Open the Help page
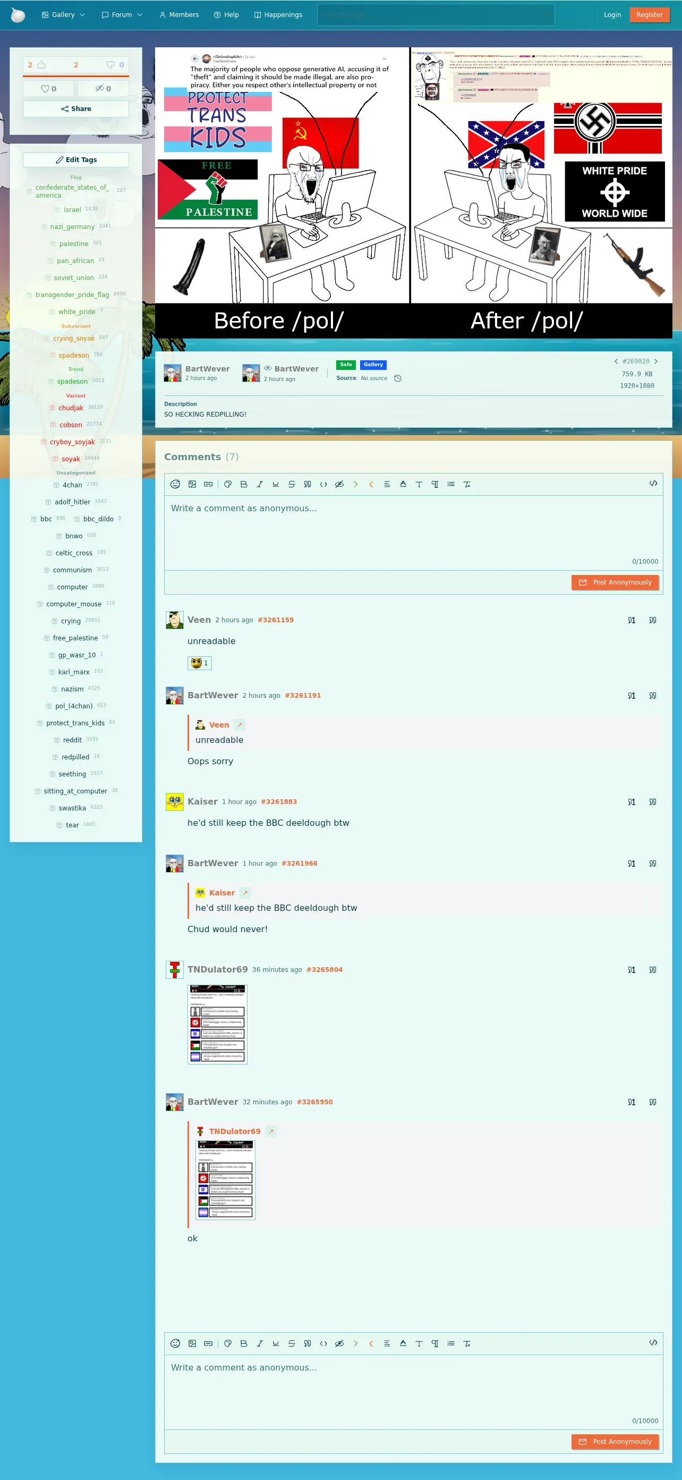Screen dimensions: 682x1480 226,15
